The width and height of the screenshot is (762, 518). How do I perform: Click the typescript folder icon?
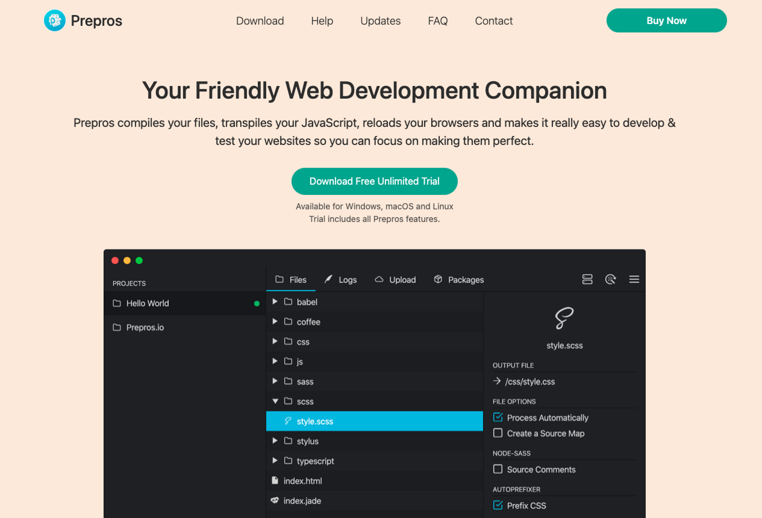[288, 461]
